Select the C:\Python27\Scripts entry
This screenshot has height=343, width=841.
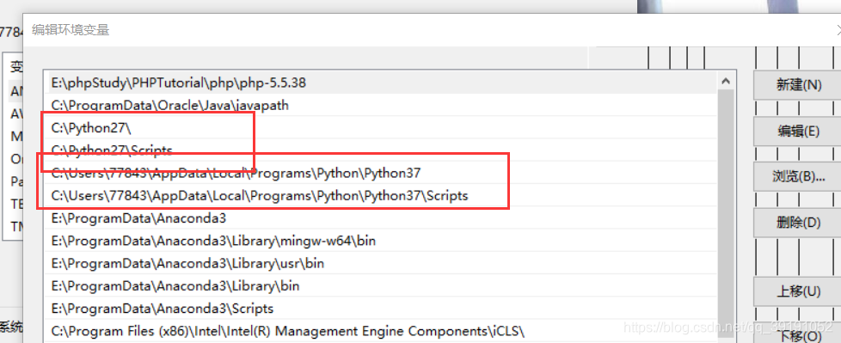click(x=381, y=150)
